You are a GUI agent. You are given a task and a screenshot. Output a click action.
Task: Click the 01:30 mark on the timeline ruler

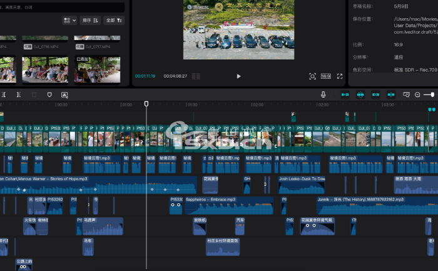click(x=192, y=105)
